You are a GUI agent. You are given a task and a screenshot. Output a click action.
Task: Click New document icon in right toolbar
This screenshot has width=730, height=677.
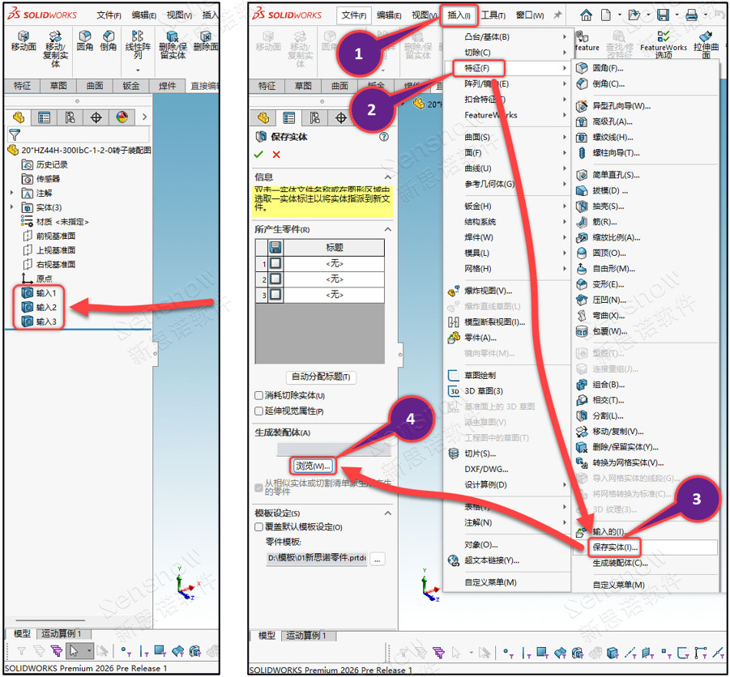pos(606,15)
